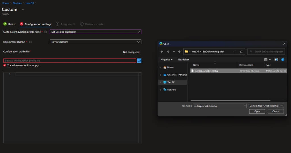
Task: Click the Cancel button
Action: (x=276, y=111)
